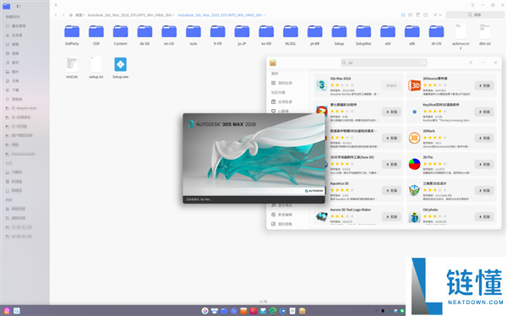Switch file manager to list view
507x316 pixels.
pos(411,15)
